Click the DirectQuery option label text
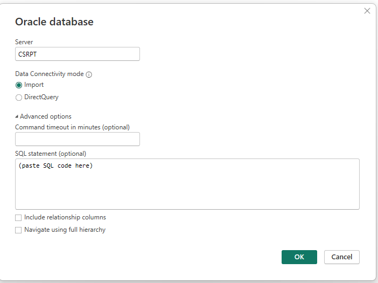 (41, 97)
